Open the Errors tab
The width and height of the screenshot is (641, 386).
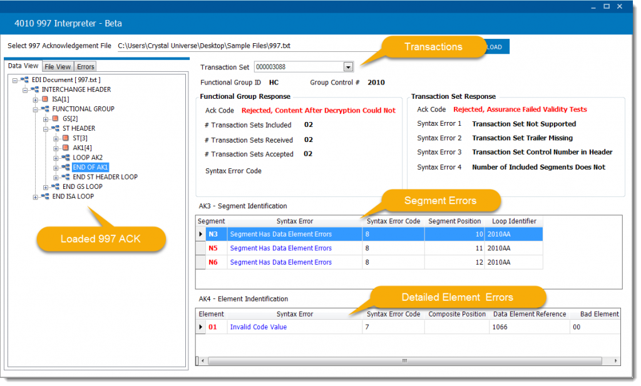tap(85, 66)
